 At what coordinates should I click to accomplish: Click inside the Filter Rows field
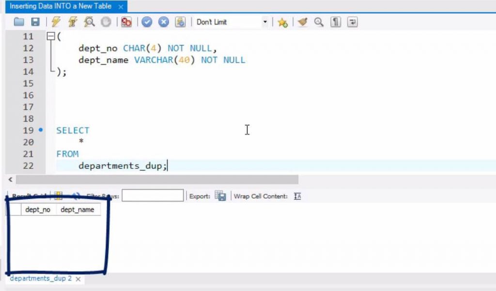click(x=153, y=195)
